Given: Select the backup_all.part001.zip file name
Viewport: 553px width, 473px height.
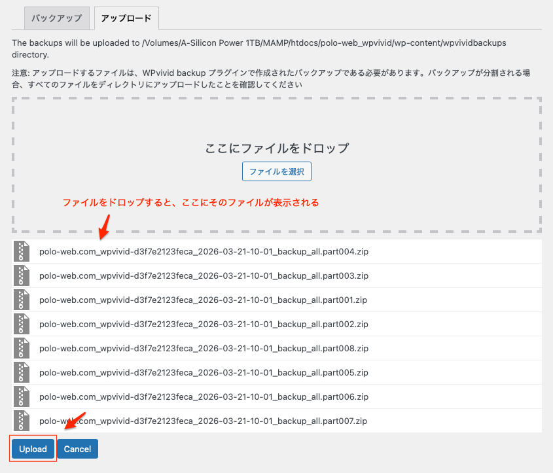Looking at the screenshot, I should click(x=204, y=300).
